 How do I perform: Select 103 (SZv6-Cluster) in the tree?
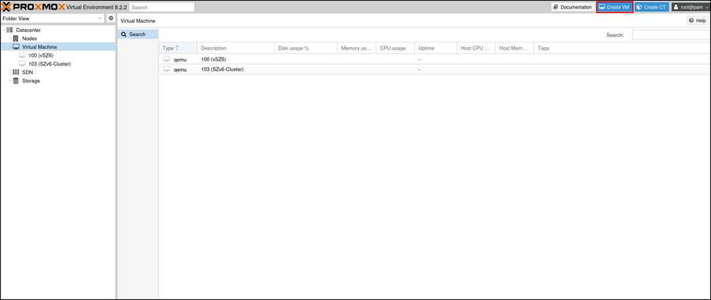(49, 64)
